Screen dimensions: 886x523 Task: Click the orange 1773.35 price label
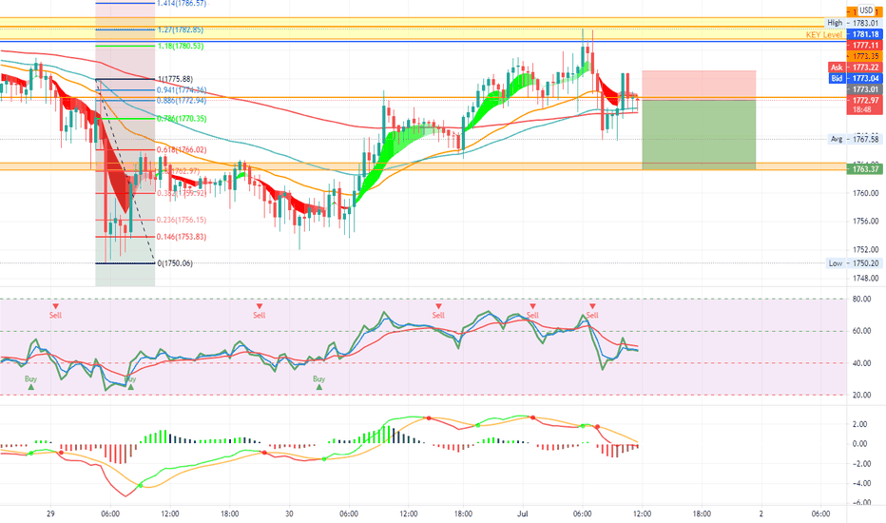point(864,56)
